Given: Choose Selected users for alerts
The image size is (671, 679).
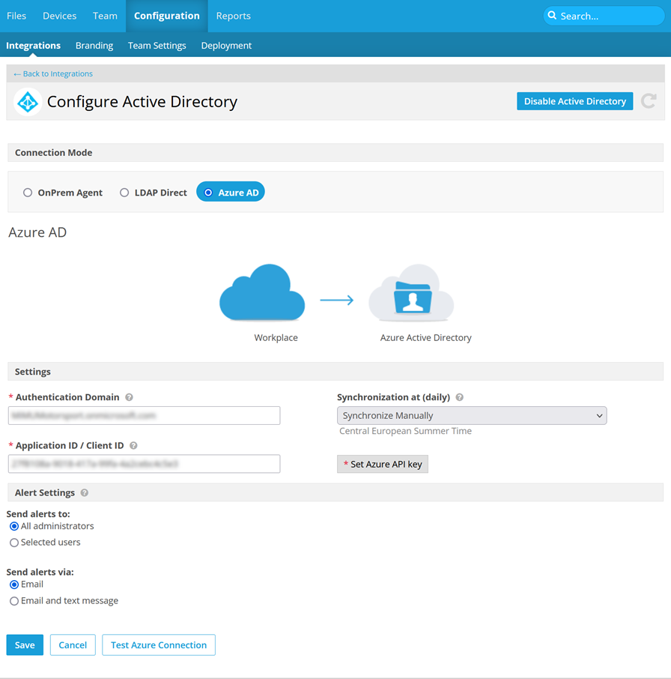Looking at the screenshot, I should point(14,543).
